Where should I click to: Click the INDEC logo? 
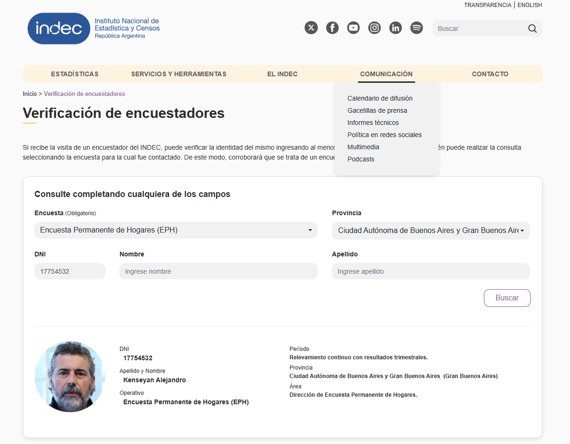[58, 28]
